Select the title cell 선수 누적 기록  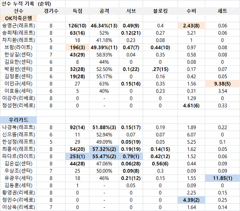point(18,4)
